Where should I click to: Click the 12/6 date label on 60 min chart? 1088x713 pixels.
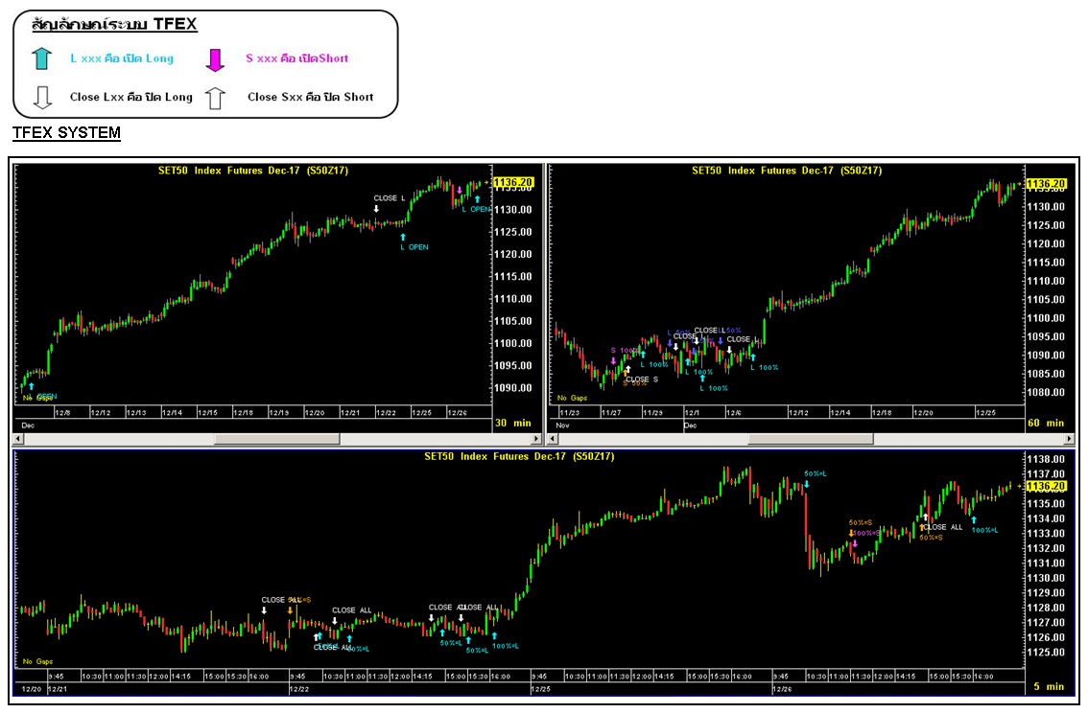coord(734,413)
